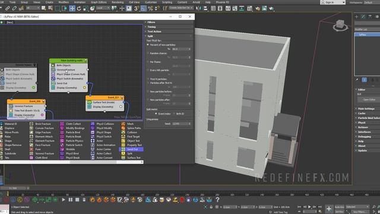Select 'Percent of new particles' option

click(x=161, y=45)
